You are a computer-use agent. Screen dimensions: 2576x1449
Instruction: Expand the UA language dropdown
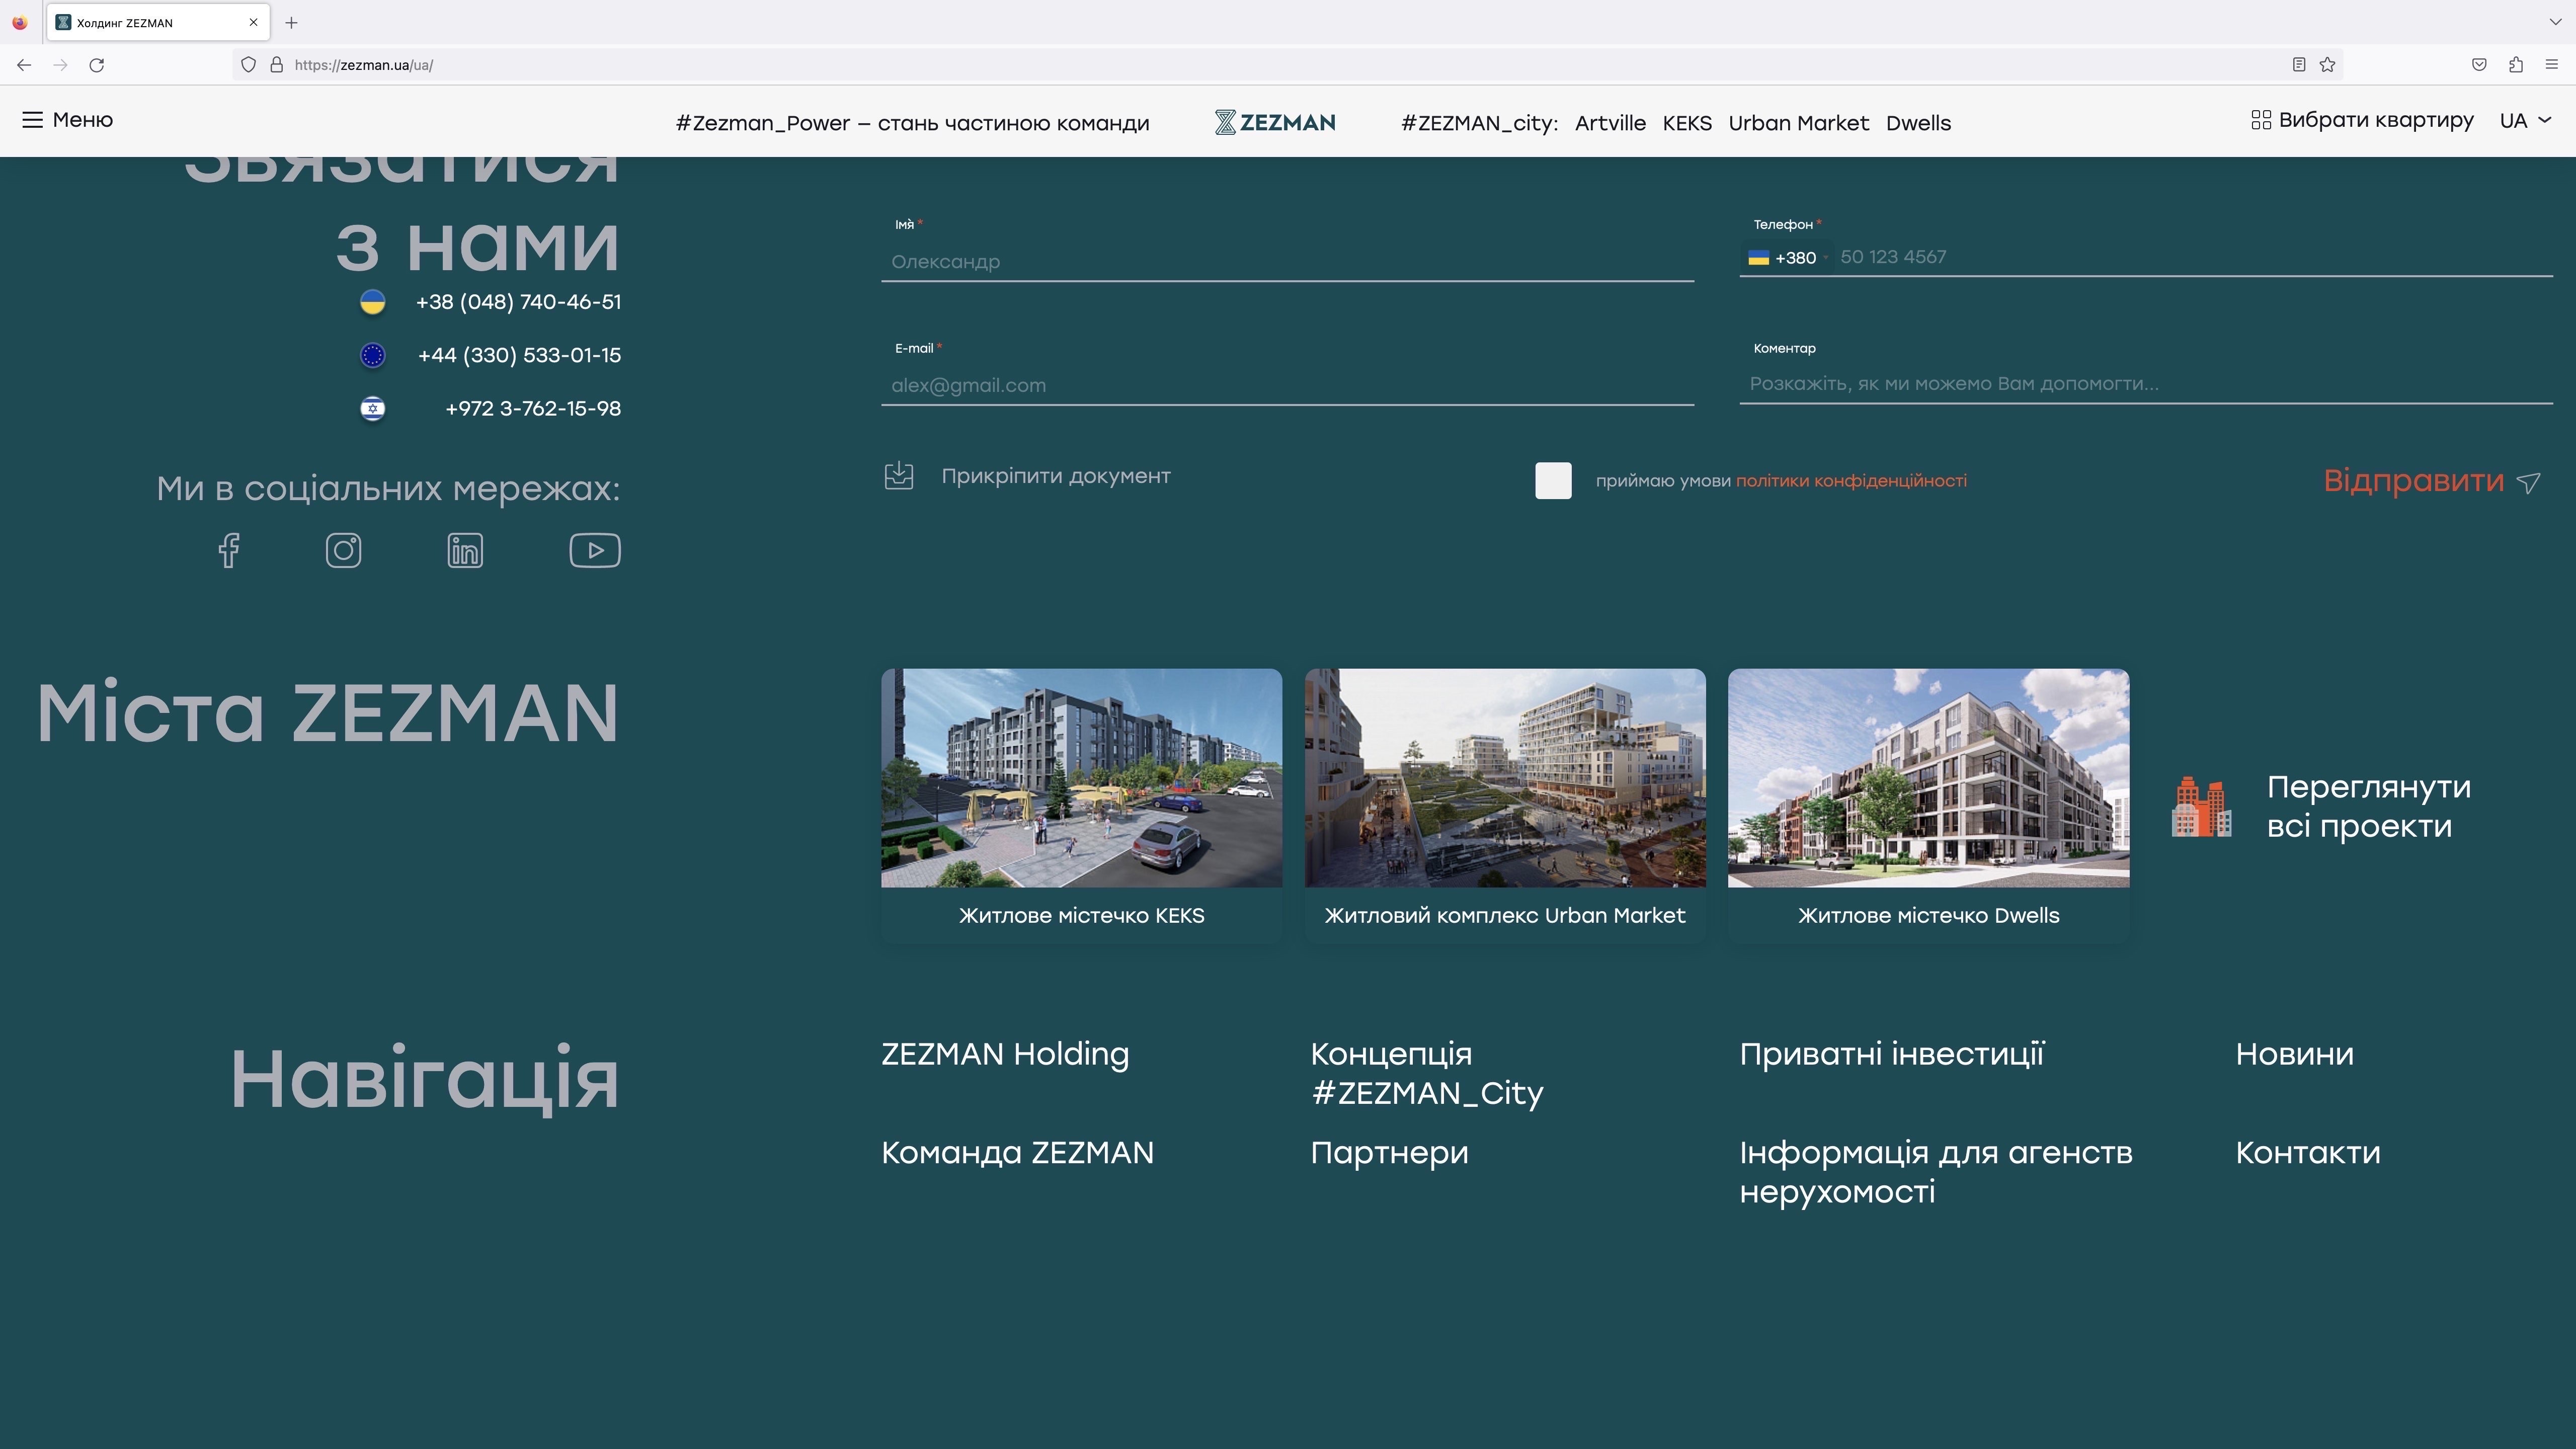[x=2526, y=120]
